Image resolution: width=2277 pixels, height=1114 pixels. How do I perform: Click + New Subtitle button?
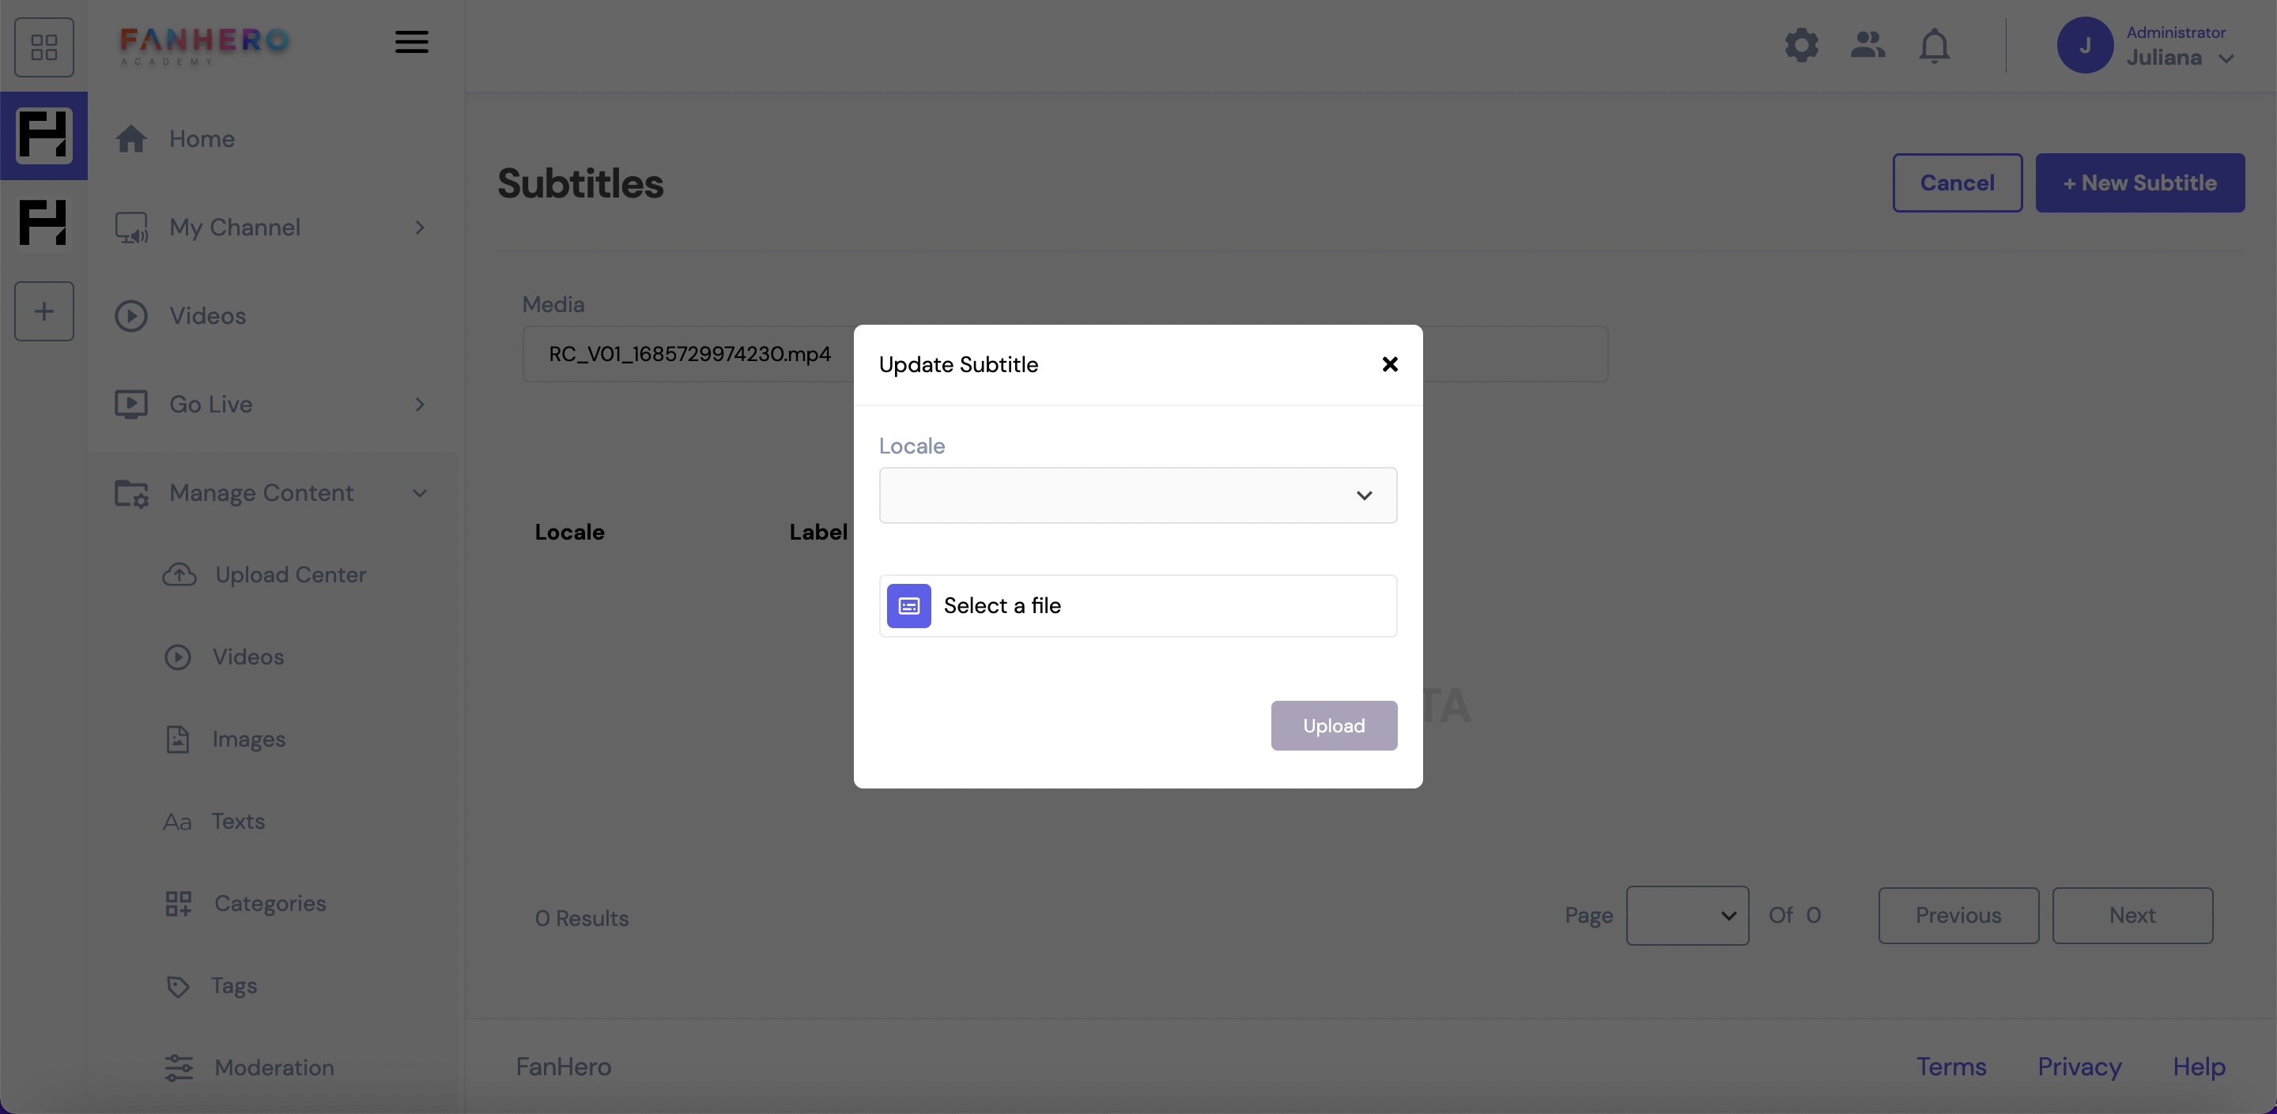pos(2139,183)
